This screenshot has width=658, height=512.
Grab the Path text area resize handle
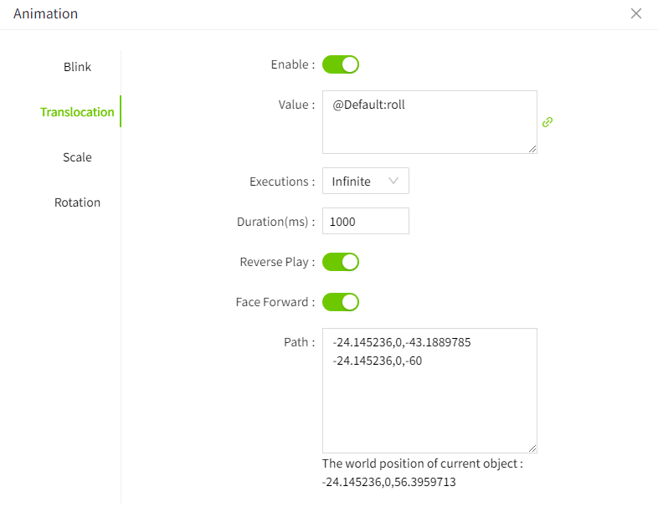tap(532, 448)
